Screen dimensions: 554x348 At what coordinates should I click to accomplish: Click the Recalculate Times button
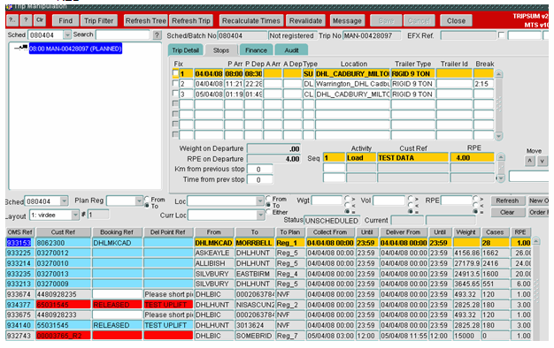[251, 21]
